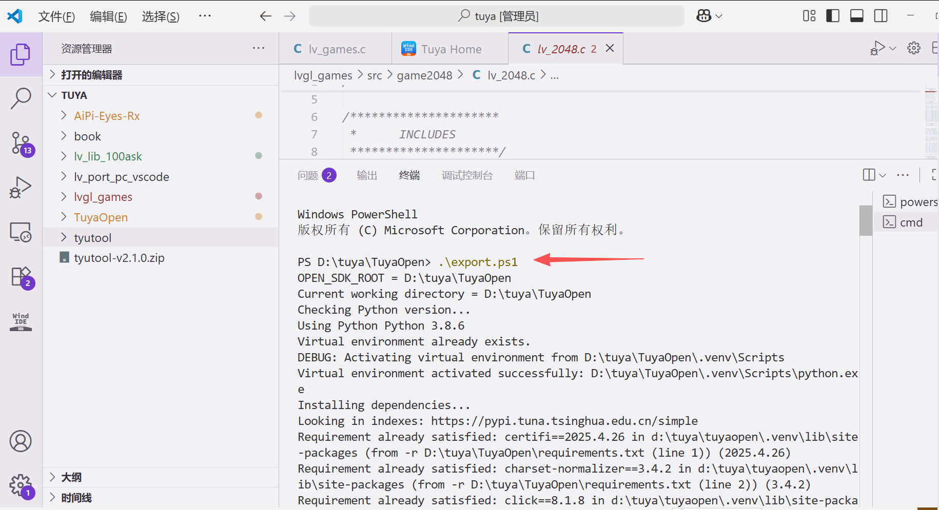Open the 输出 output panel tab
This screenshot has width=939, height=510.
[x=367, y=175]
